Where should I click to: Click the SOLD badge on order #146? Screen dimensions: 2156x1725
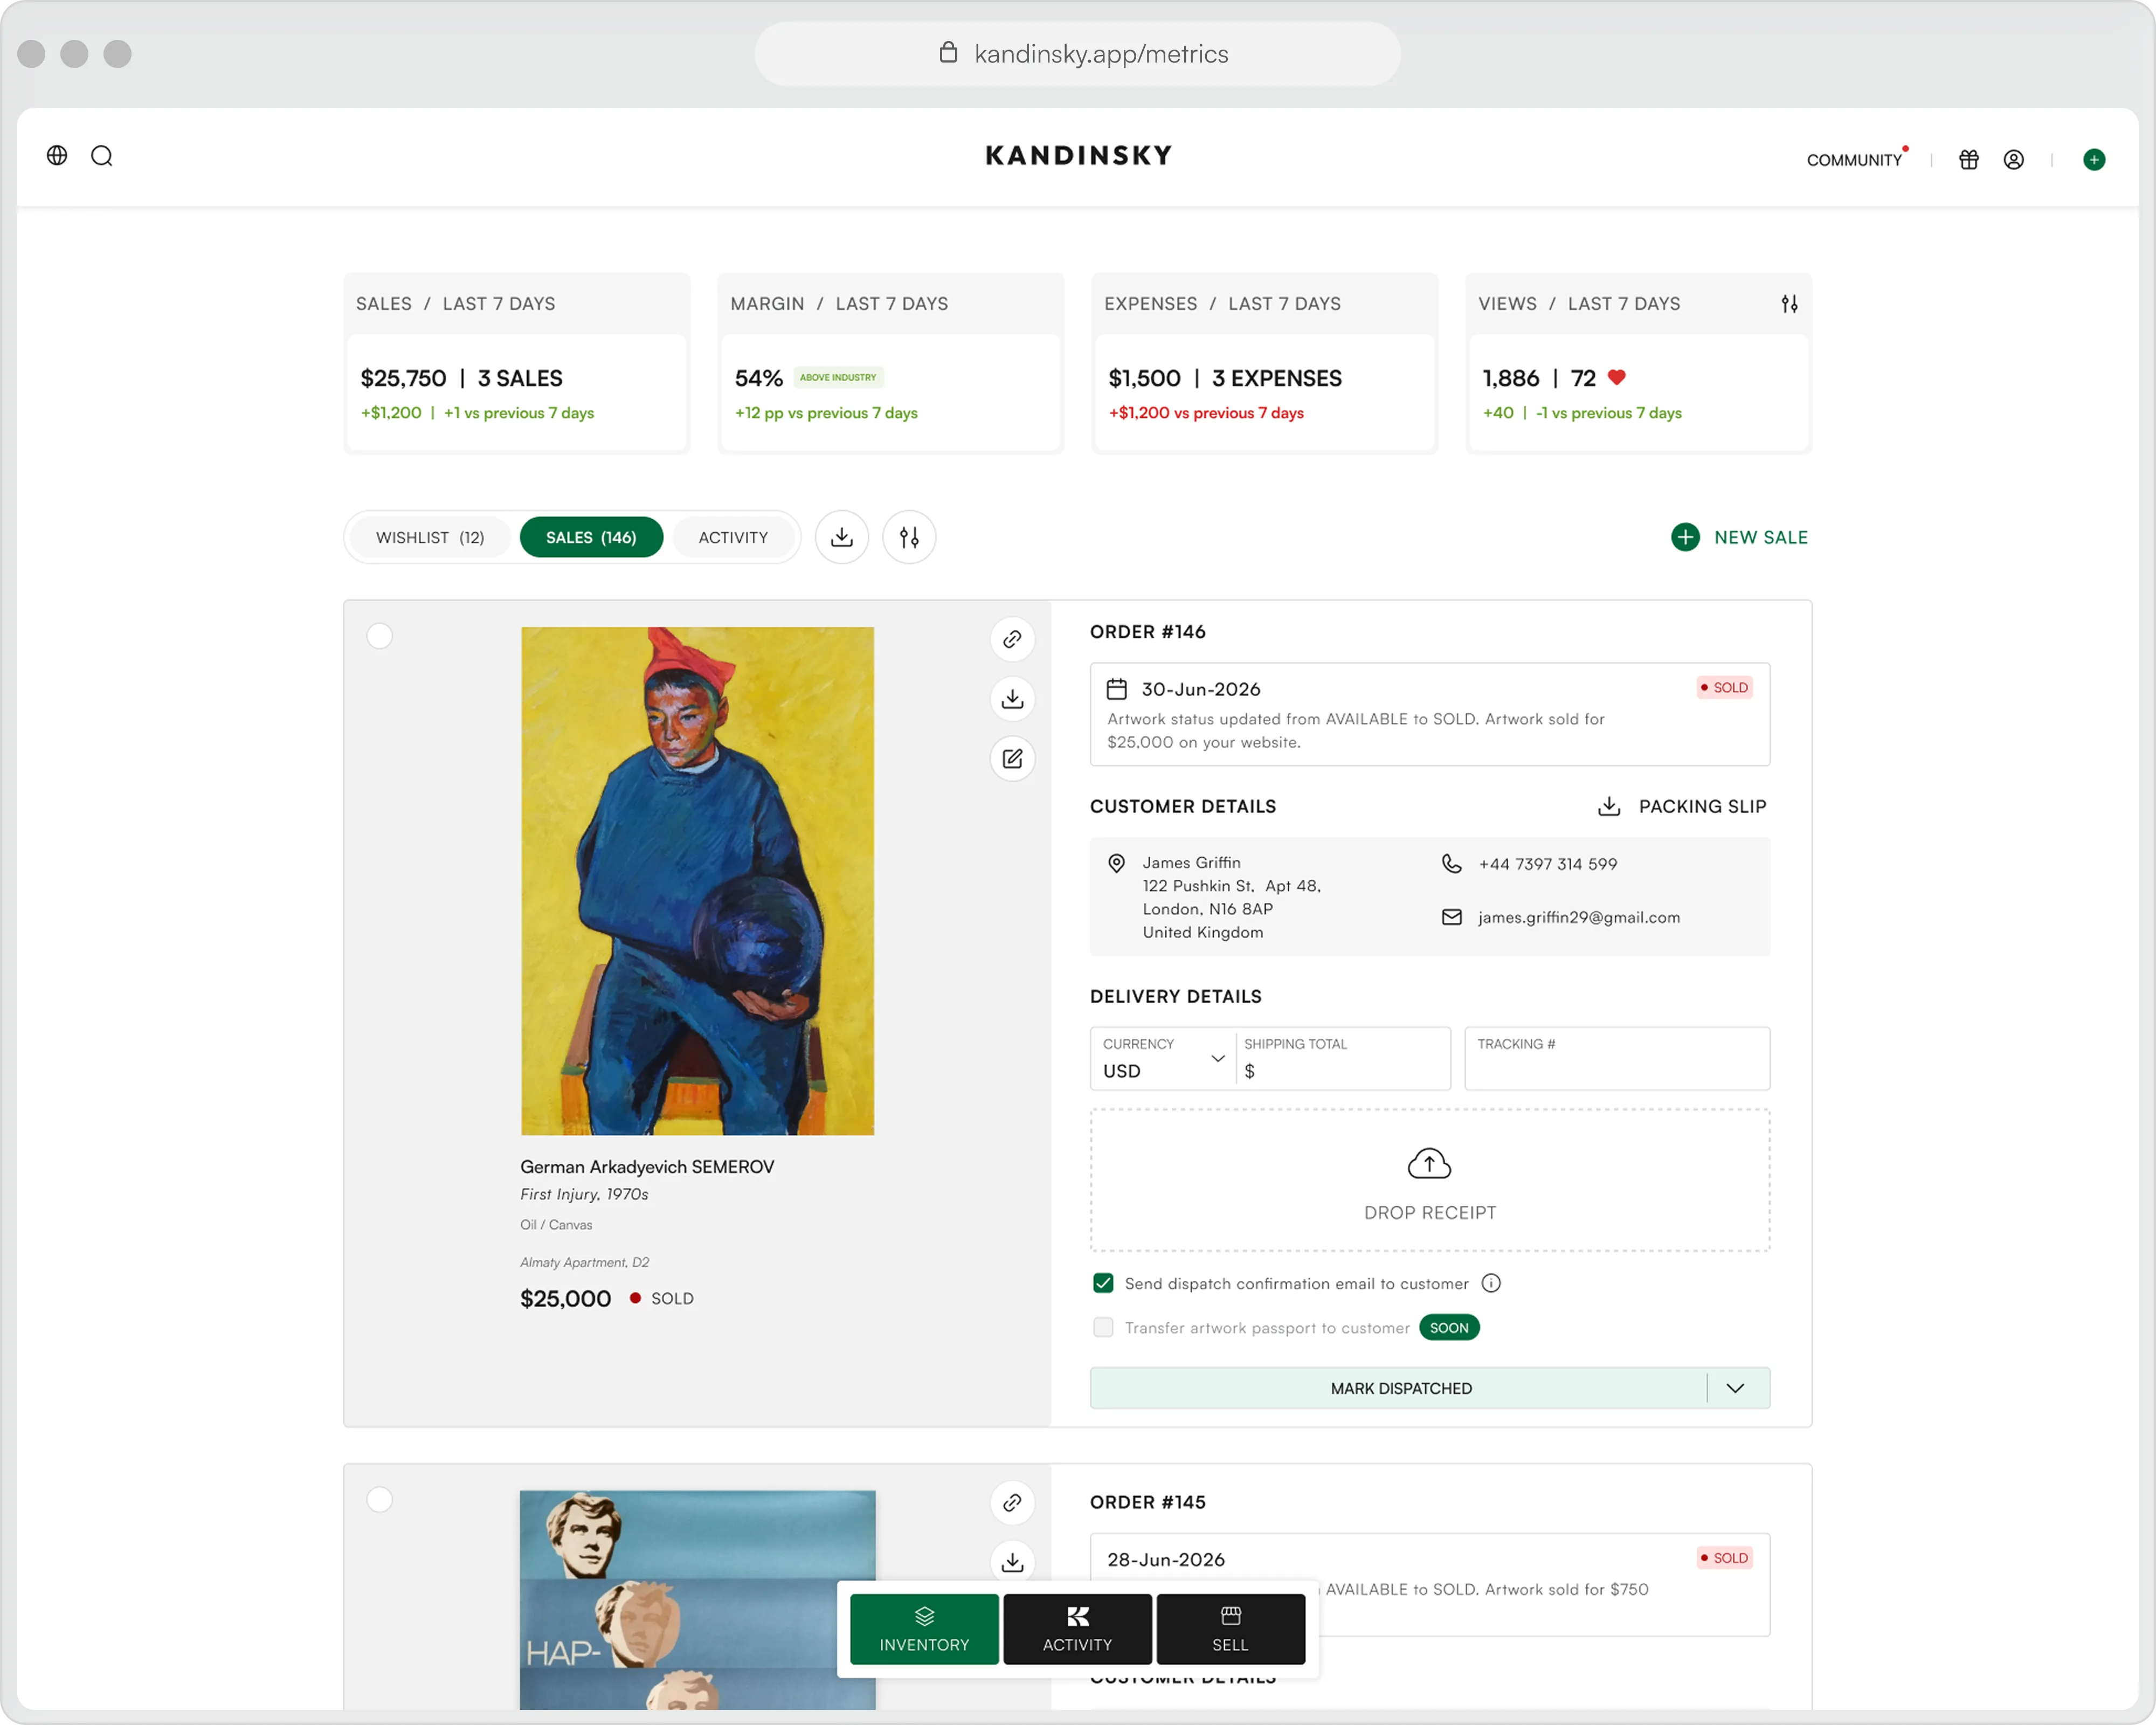(x=1724, y=687)
